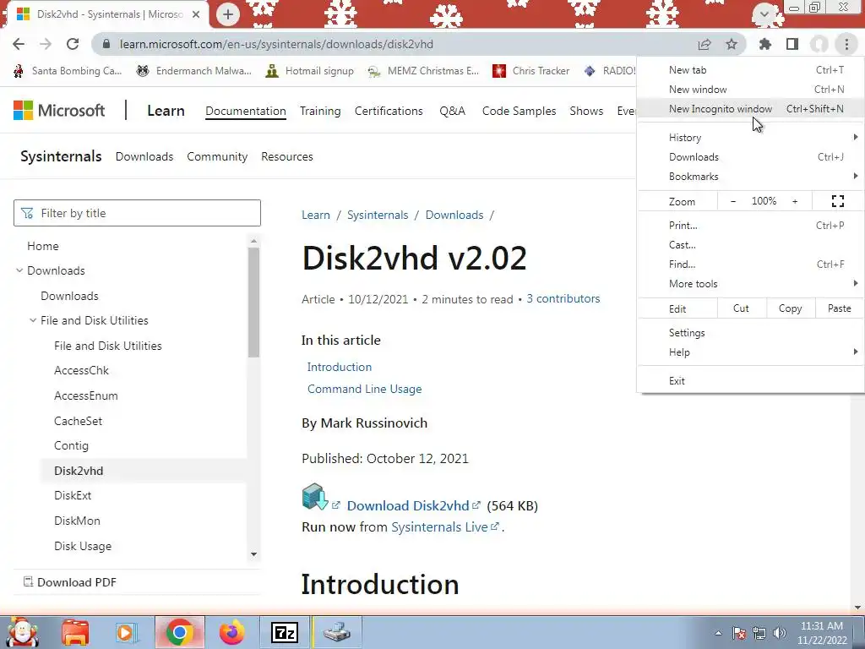Open the RADIO bookmark
Viewport: 865px width, 649px height.
pos(610,71)
